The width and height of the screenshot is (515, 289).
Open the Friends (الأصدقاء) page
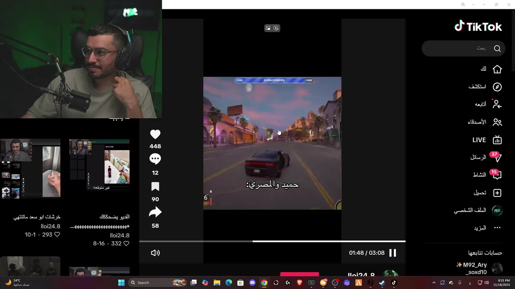(484, 122)
